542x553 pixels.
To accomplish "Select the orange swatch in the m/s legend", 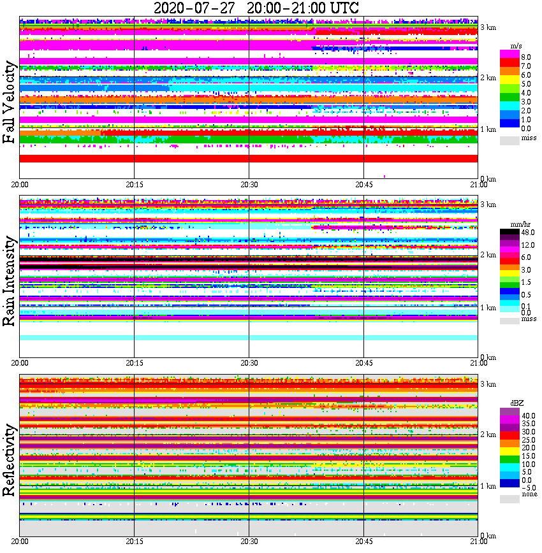I will tap(510, 71).
